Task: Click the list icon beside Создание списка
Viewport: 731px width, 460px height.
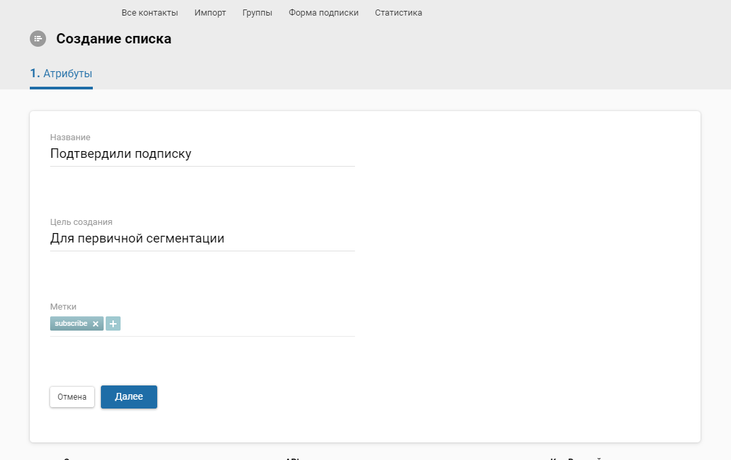Action: (x=38, y=39)
